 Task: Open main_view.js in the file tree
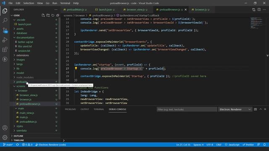27,113
